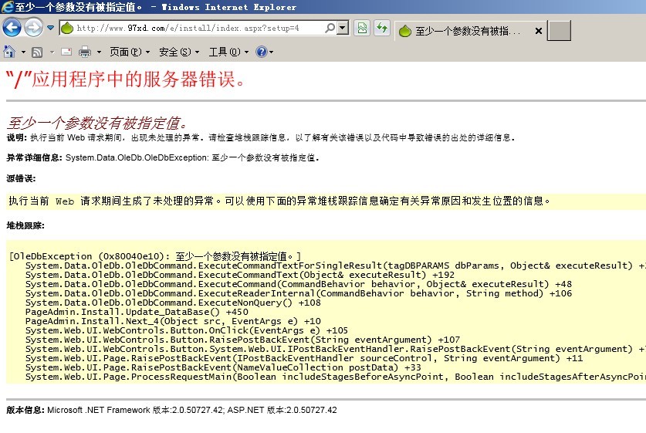The image size is (646, 433).
Task: Open the 页面(P) menu
Action: click(129, 52)
